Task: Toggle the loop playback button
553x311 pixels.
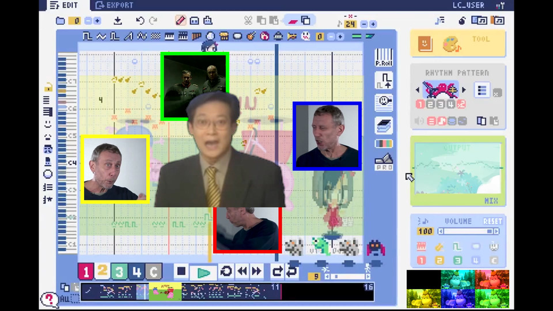Action: click(226, 271)
